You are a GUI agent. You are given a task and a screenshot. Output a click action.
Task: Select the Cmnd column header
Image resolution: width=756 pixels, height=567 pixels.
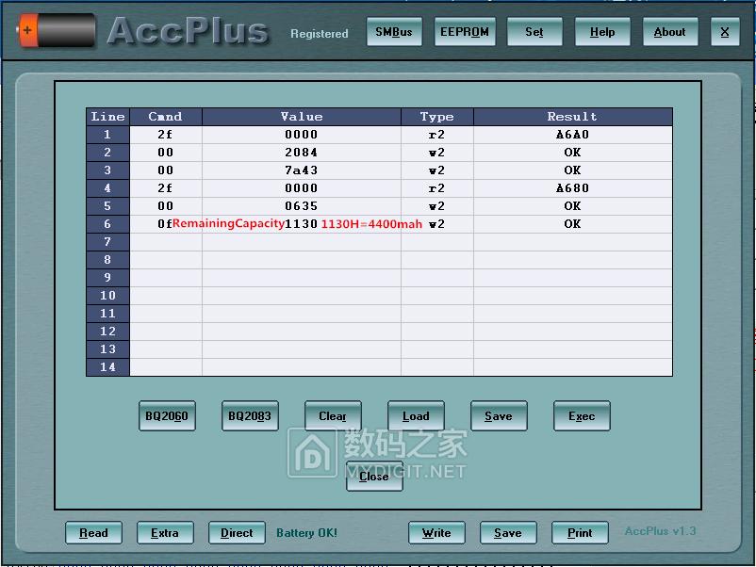165,117
